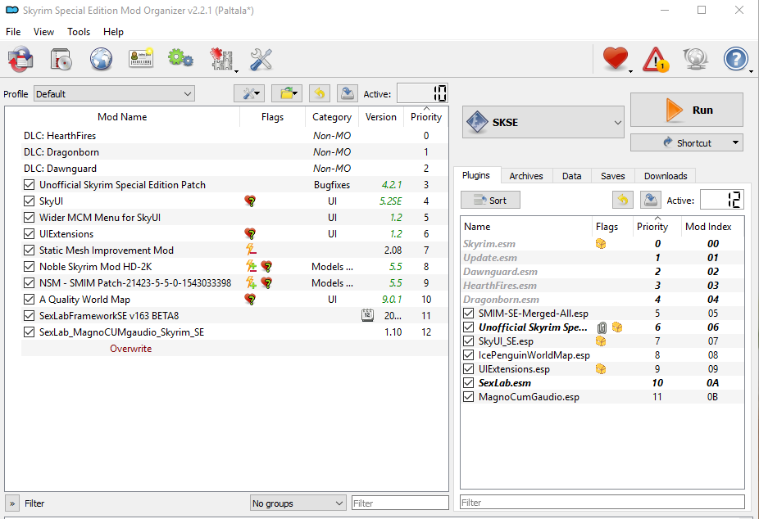
Task: Open the Profile Default dropdown
Action: coord(114,94)
